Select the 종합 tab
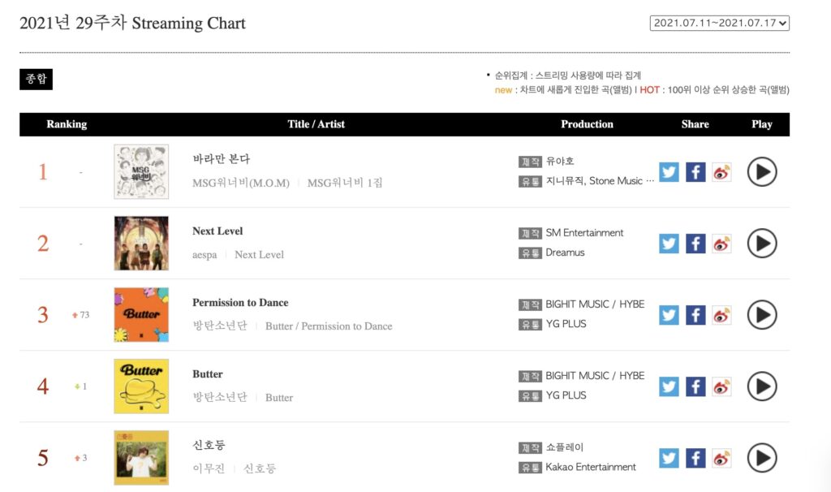This screenshot has width=831, height=492. coord(36,79)
